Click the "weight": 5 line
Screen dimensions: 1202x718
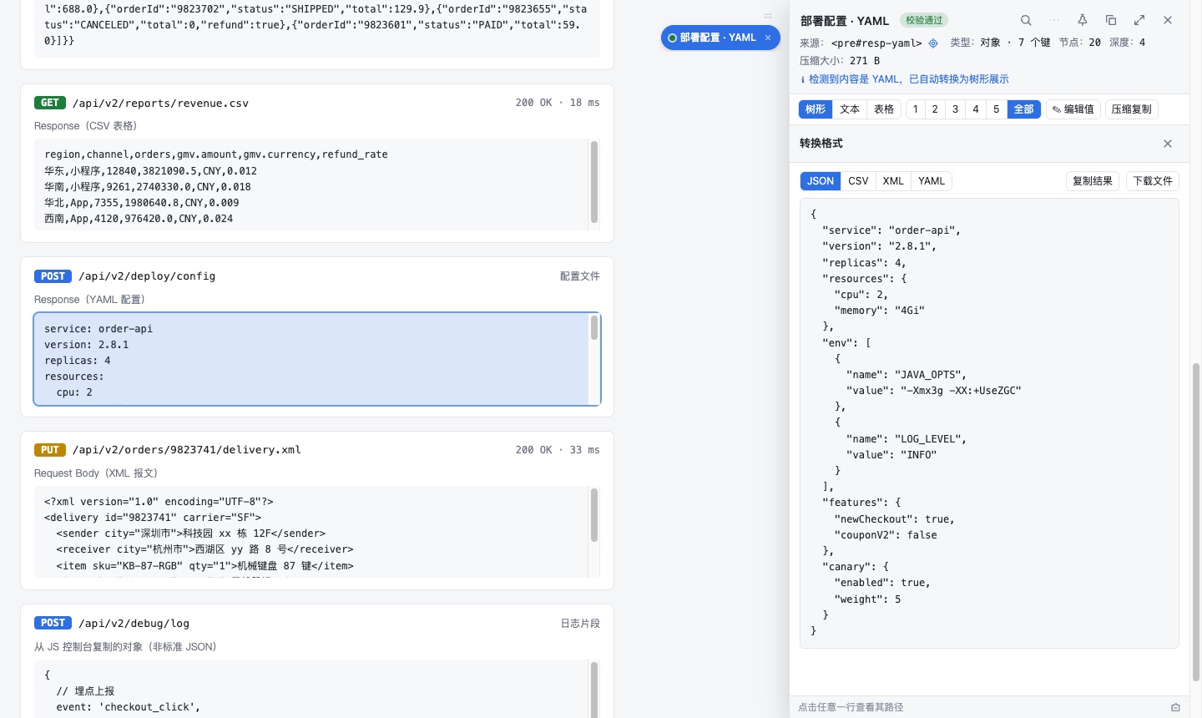coord(867,599)
